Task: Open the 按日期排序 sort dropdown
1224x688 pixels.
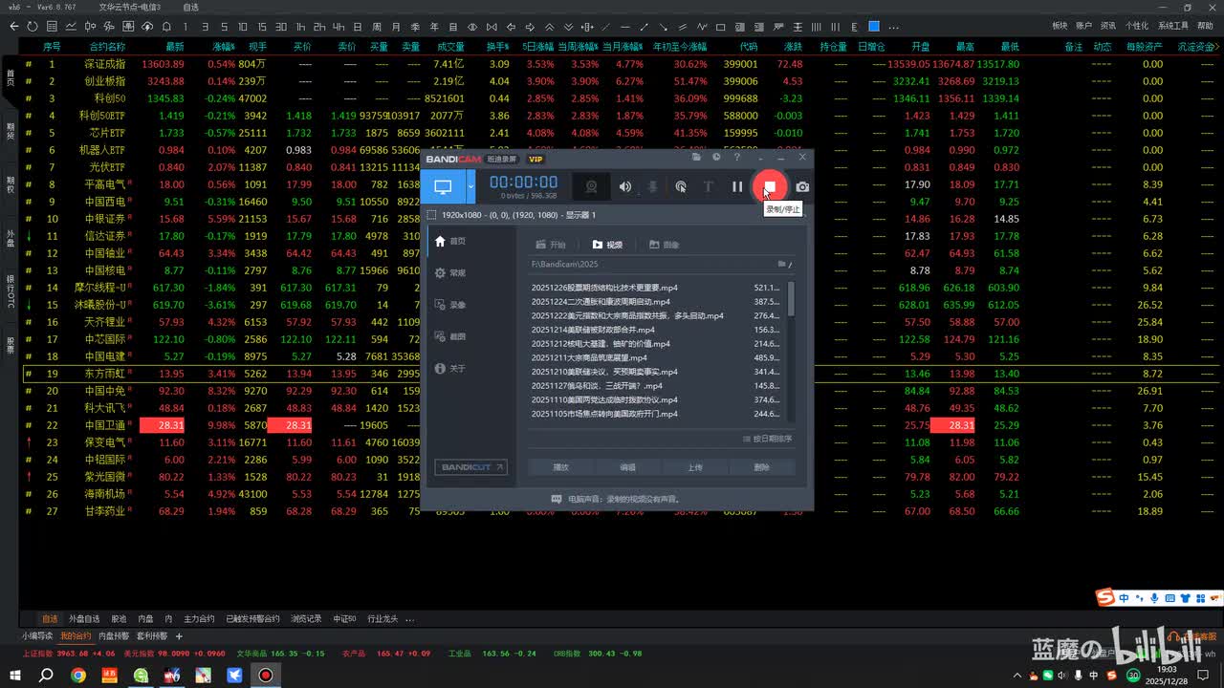Action: click(768, 439)
